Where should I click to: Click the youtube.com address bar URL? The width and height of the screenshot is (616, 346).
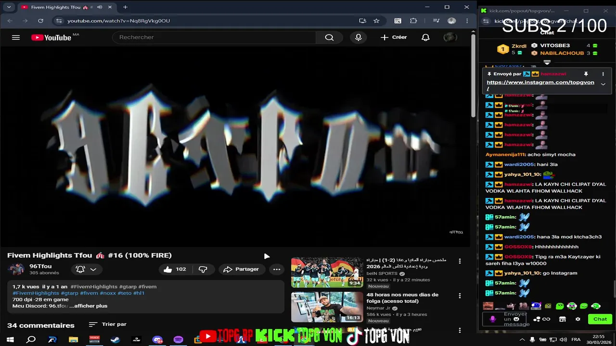point(118,21)
